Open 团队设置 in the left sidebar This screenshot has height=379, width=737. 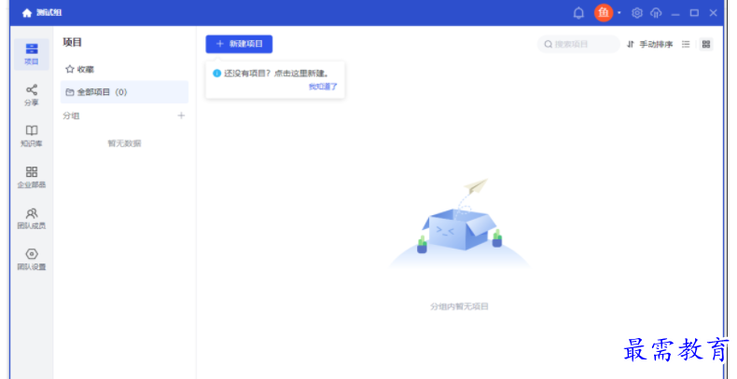tap(32, 260)
